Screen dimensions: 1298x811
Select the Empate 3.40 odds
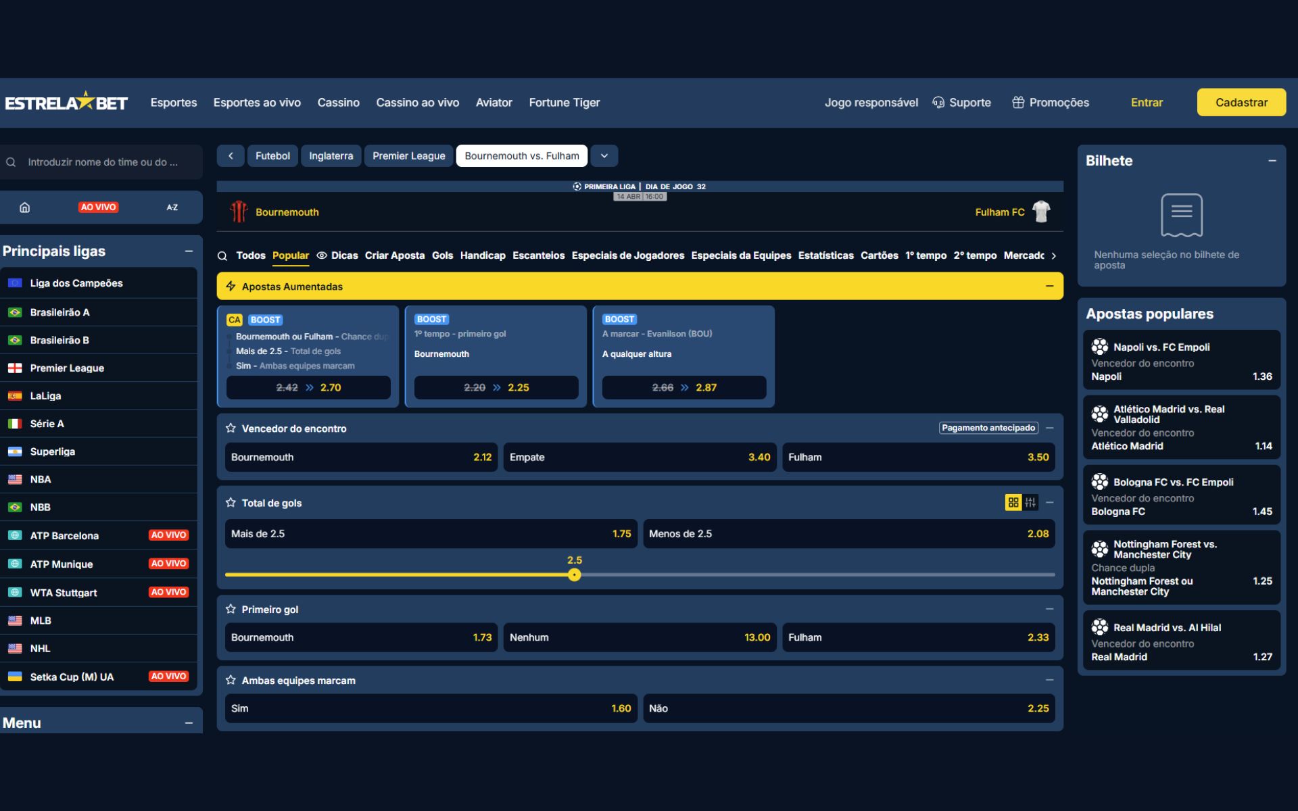point(640,457)
